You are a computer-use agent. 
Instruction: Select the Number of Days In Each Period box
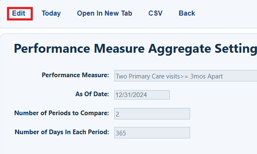click(x=152, y=133)
